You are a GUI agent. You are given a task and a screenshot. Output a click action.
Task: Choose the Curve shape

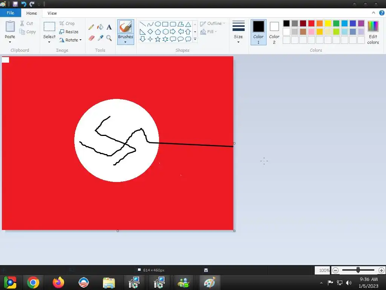point(150,24)
